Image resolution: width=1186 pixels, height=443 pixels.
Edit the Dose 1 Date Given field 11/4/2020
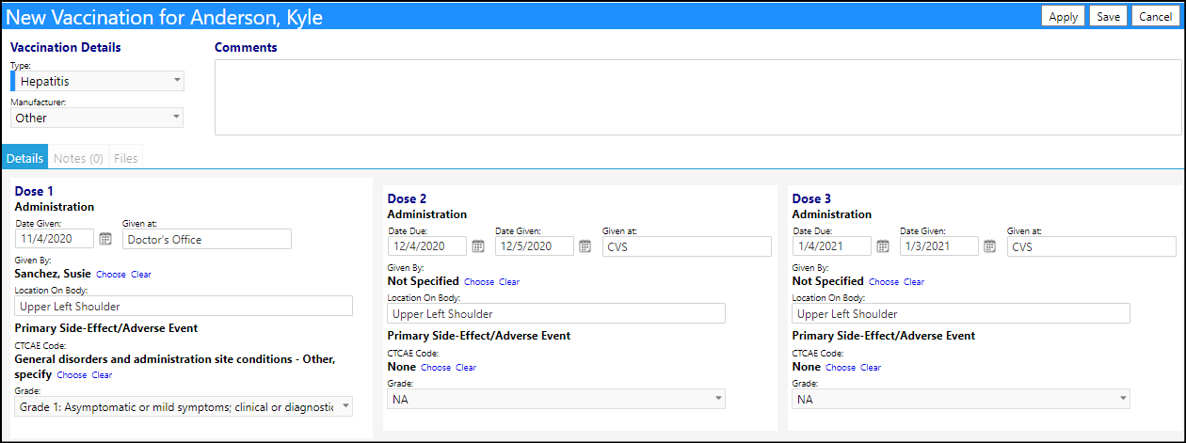[55, 239]
